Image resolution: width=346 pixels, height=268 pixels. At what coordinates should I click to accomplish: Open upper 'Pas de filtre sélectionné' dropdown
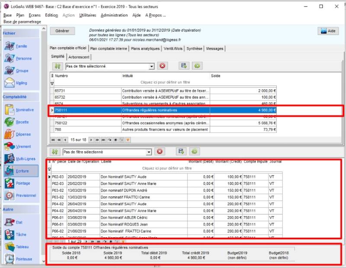152,67
